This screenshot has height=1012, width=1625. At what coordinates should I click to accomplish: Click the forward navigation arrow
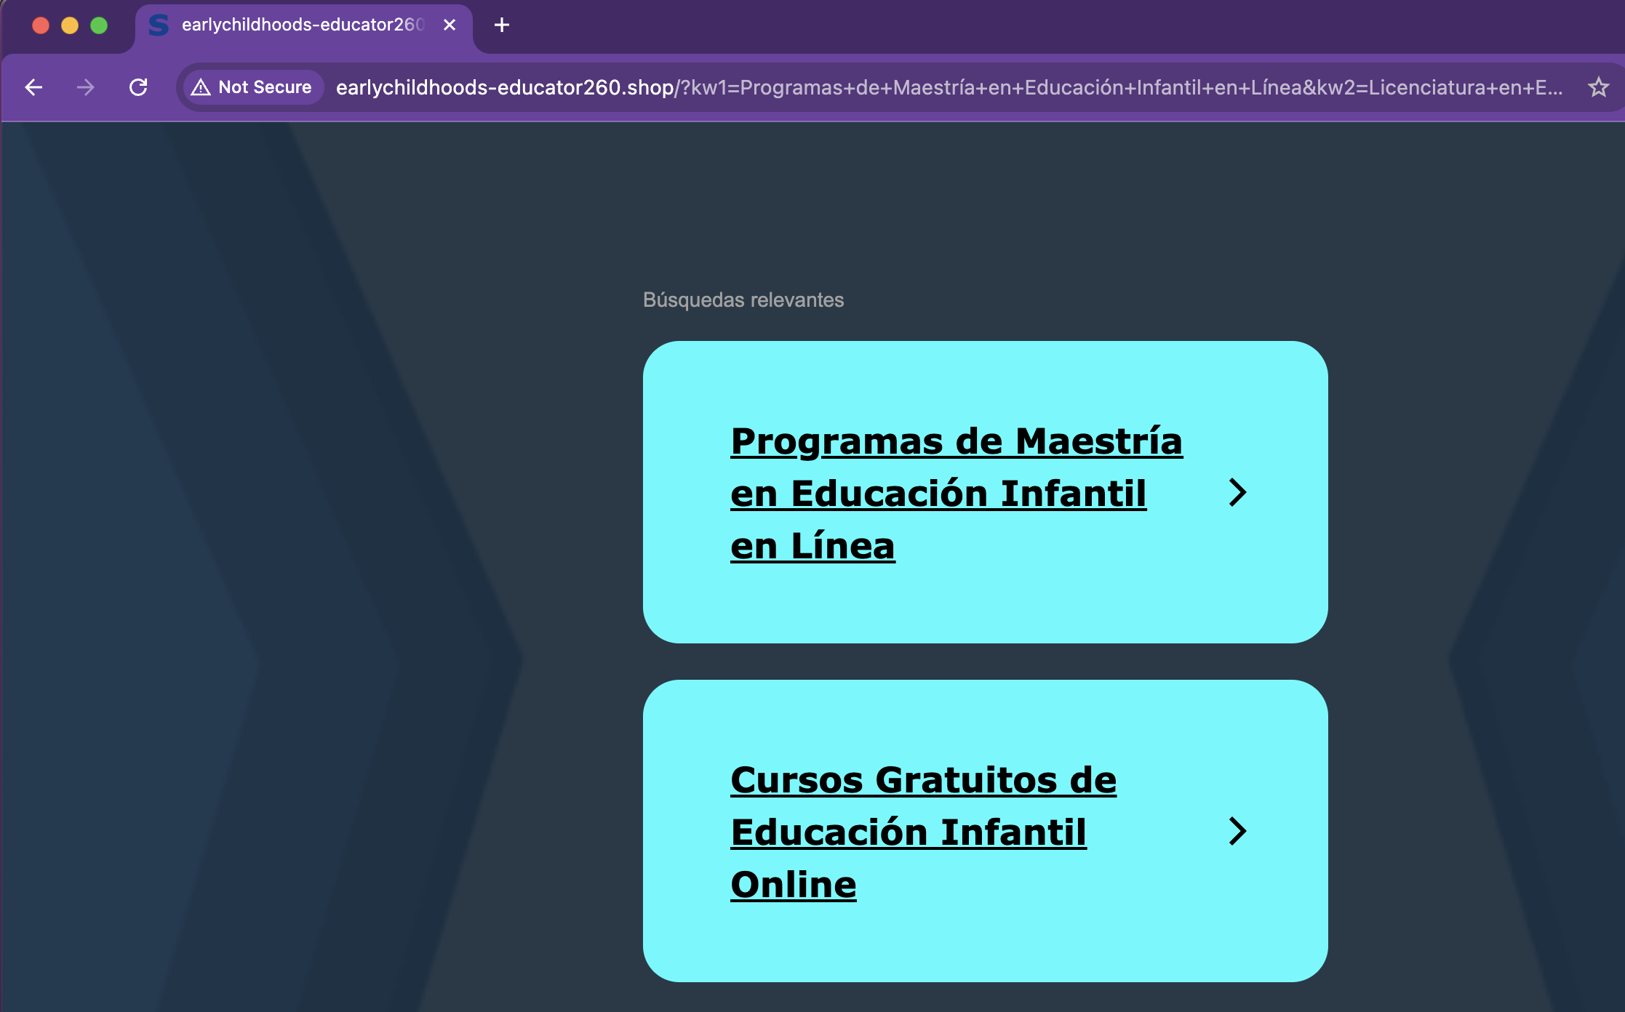pyautogui.click(x=86, y=87)
